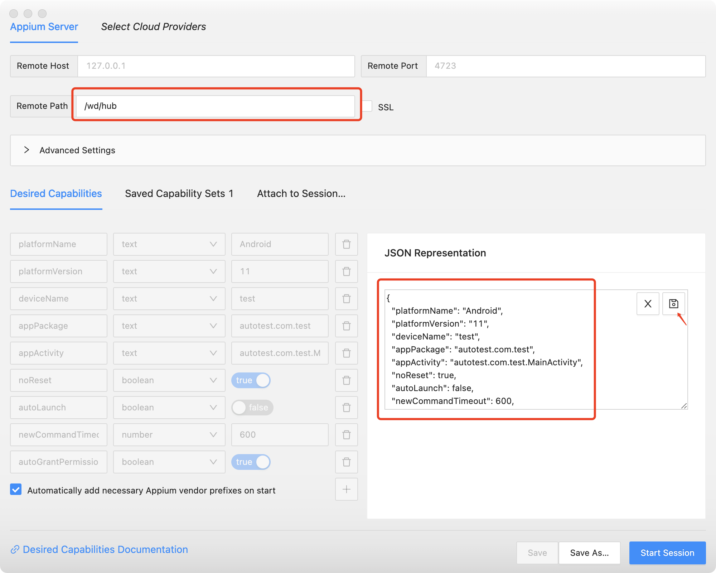Click trash icon beside autoGrantPermissions
This screenshot has width=716, height=573.
pyautogui.click(x=346, y=462)
